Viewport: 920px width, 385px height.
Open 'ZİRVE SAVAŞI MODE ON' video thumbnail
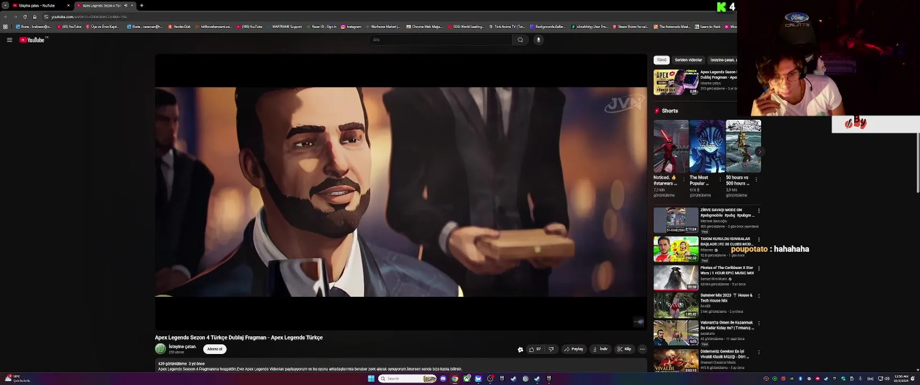click(676, 220)
